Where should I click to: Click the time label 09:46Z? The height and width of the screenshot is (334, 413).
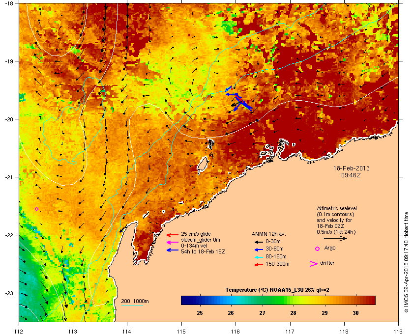point(351,175)
